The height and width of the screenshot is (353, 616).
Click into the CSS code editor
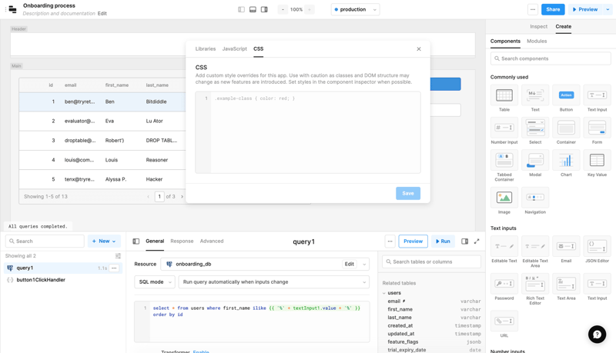307,132
